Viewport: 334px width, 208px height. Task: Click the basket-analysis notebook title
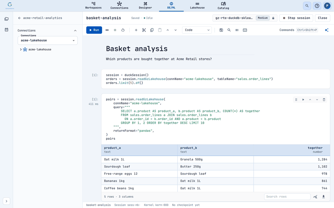(x=104, y=18)
